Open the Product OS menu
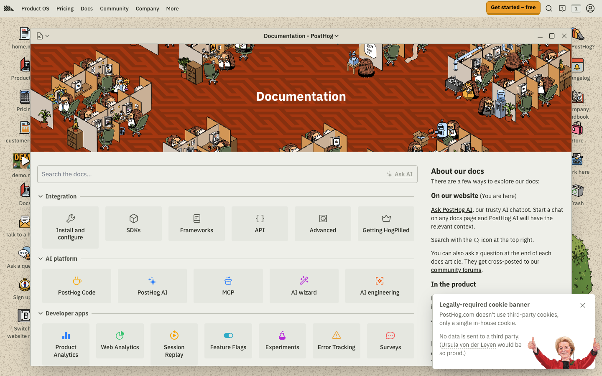602x376 pixels. tap(35, 8)
